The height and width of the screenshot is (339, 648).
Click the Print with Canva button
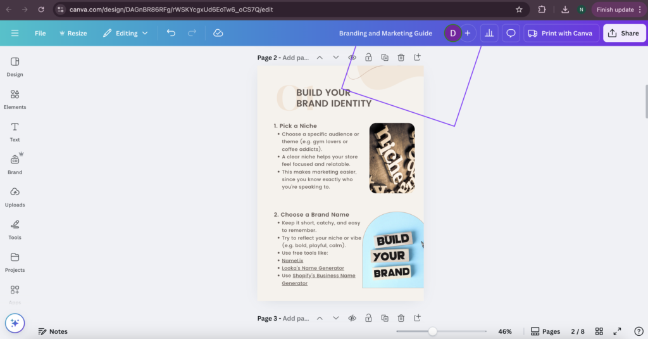pos(560,33)
